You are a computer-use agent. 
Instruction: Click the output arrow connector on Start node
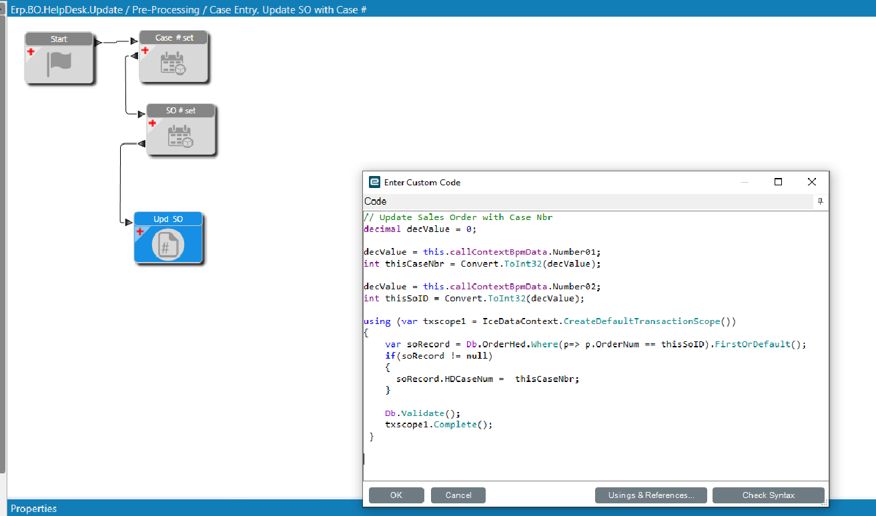coord(99,42)
